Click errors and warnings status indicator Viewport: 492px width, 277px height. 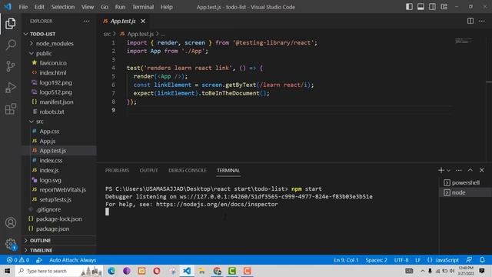(x=18, y=260)
